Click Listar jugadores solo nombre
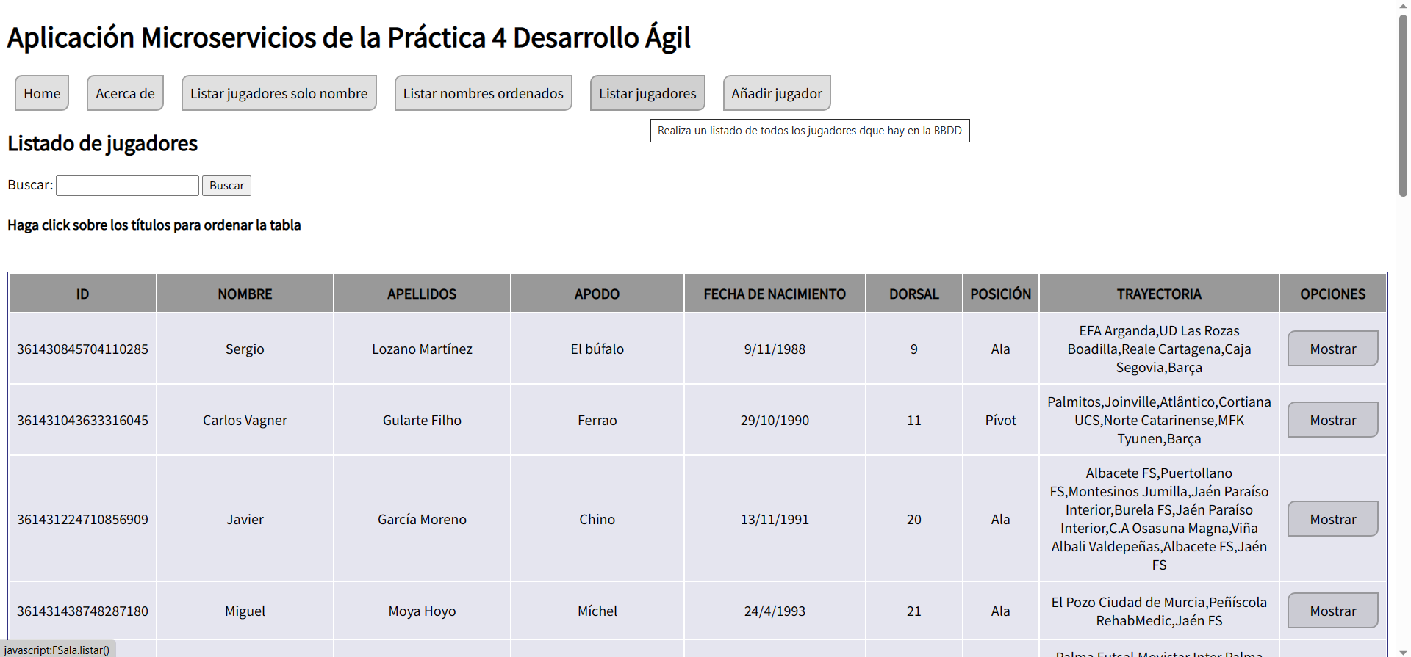The height and width of the screenshot is (657, 1411). tap(279, 93)
